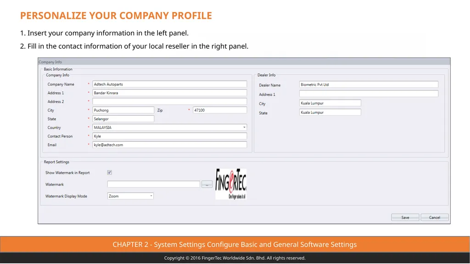The image size is (470, 264).
Task: Click the Company Info window title bar
Action: point(244,62)
